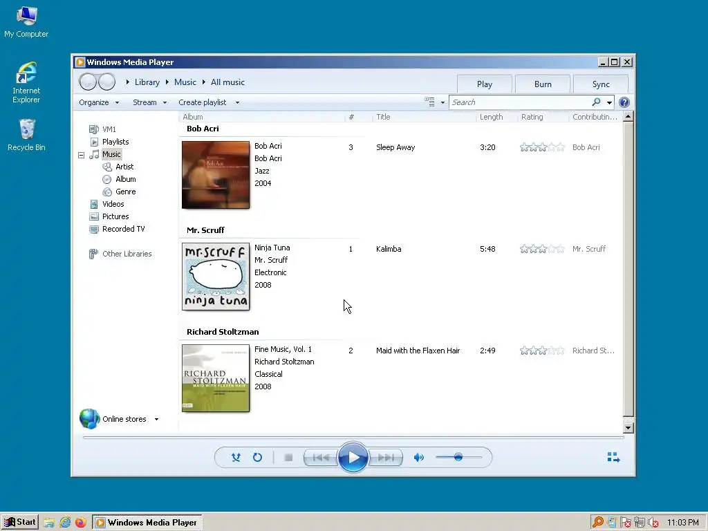This screenshot has height=531, width=708.
Task: Switch to the Sync tab
Action: 601,84
